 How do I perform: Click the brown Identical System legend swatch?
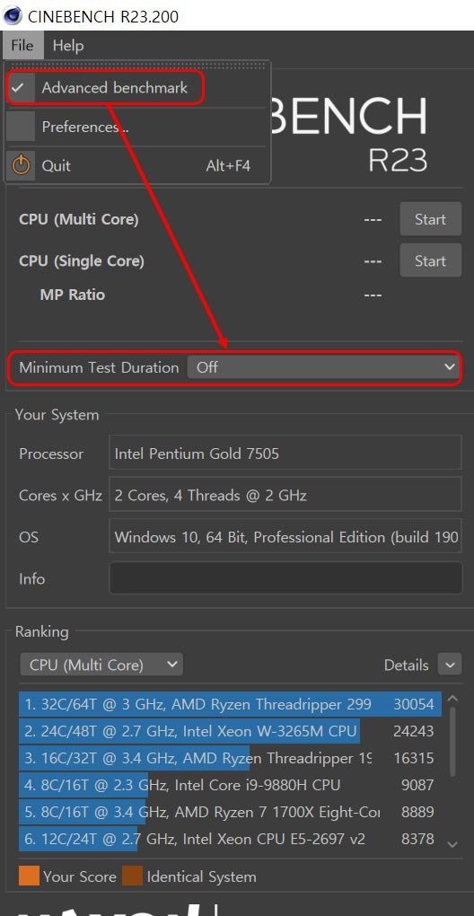(x=133, y=876)
